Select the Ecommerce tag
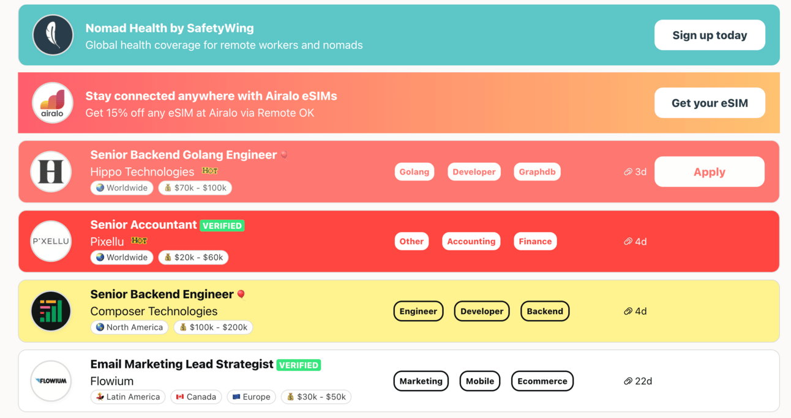Image resolution: width=791 pixels, height=418 pixels. tap(542, 381)
